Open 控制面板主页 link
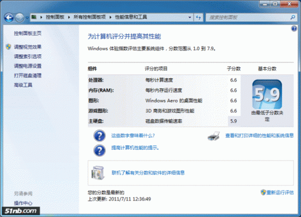The height and width of the screenshot is (217, 301). coord(28,34)
